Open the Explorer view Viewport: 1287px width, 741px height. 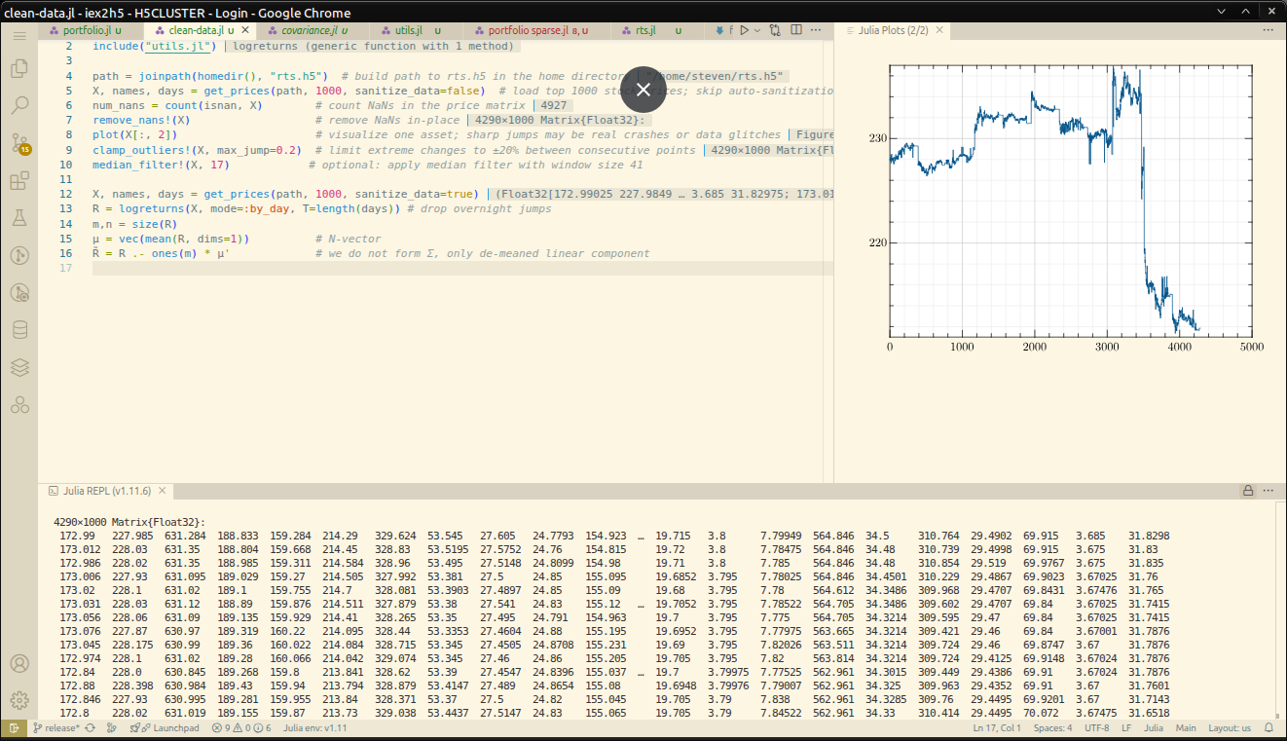[19, 68]
